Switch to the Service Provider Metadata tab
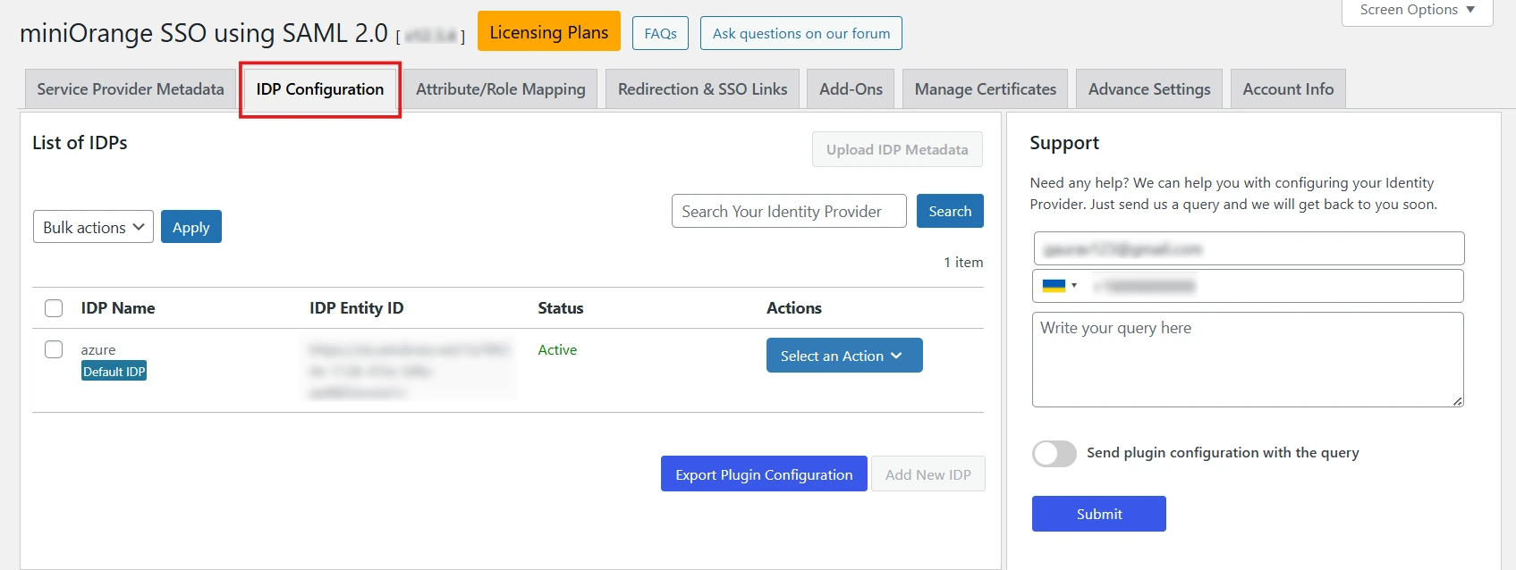Viewport: 1516px width, 570px height. 131,89
